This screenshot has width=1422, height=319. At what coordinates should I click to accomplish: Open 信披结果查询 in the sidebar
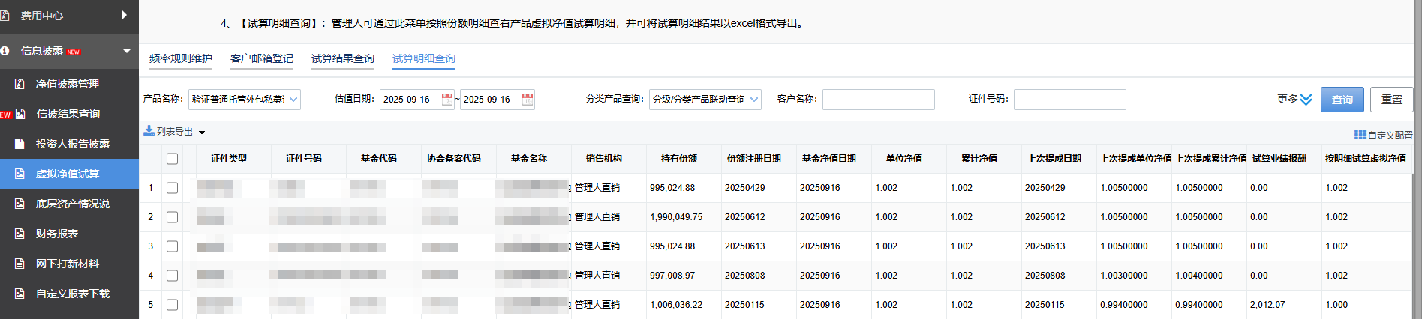tap(69, 114)
